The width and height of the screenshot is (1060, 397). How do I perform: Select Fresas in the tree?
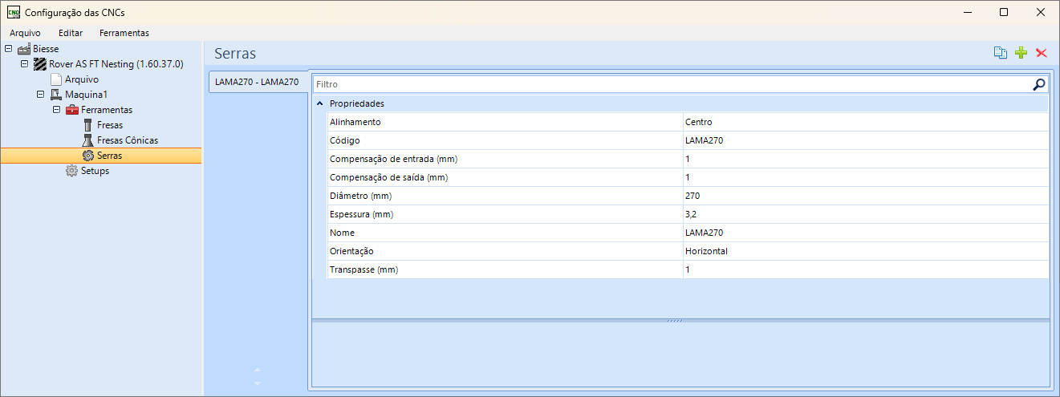tap(110, 125)
